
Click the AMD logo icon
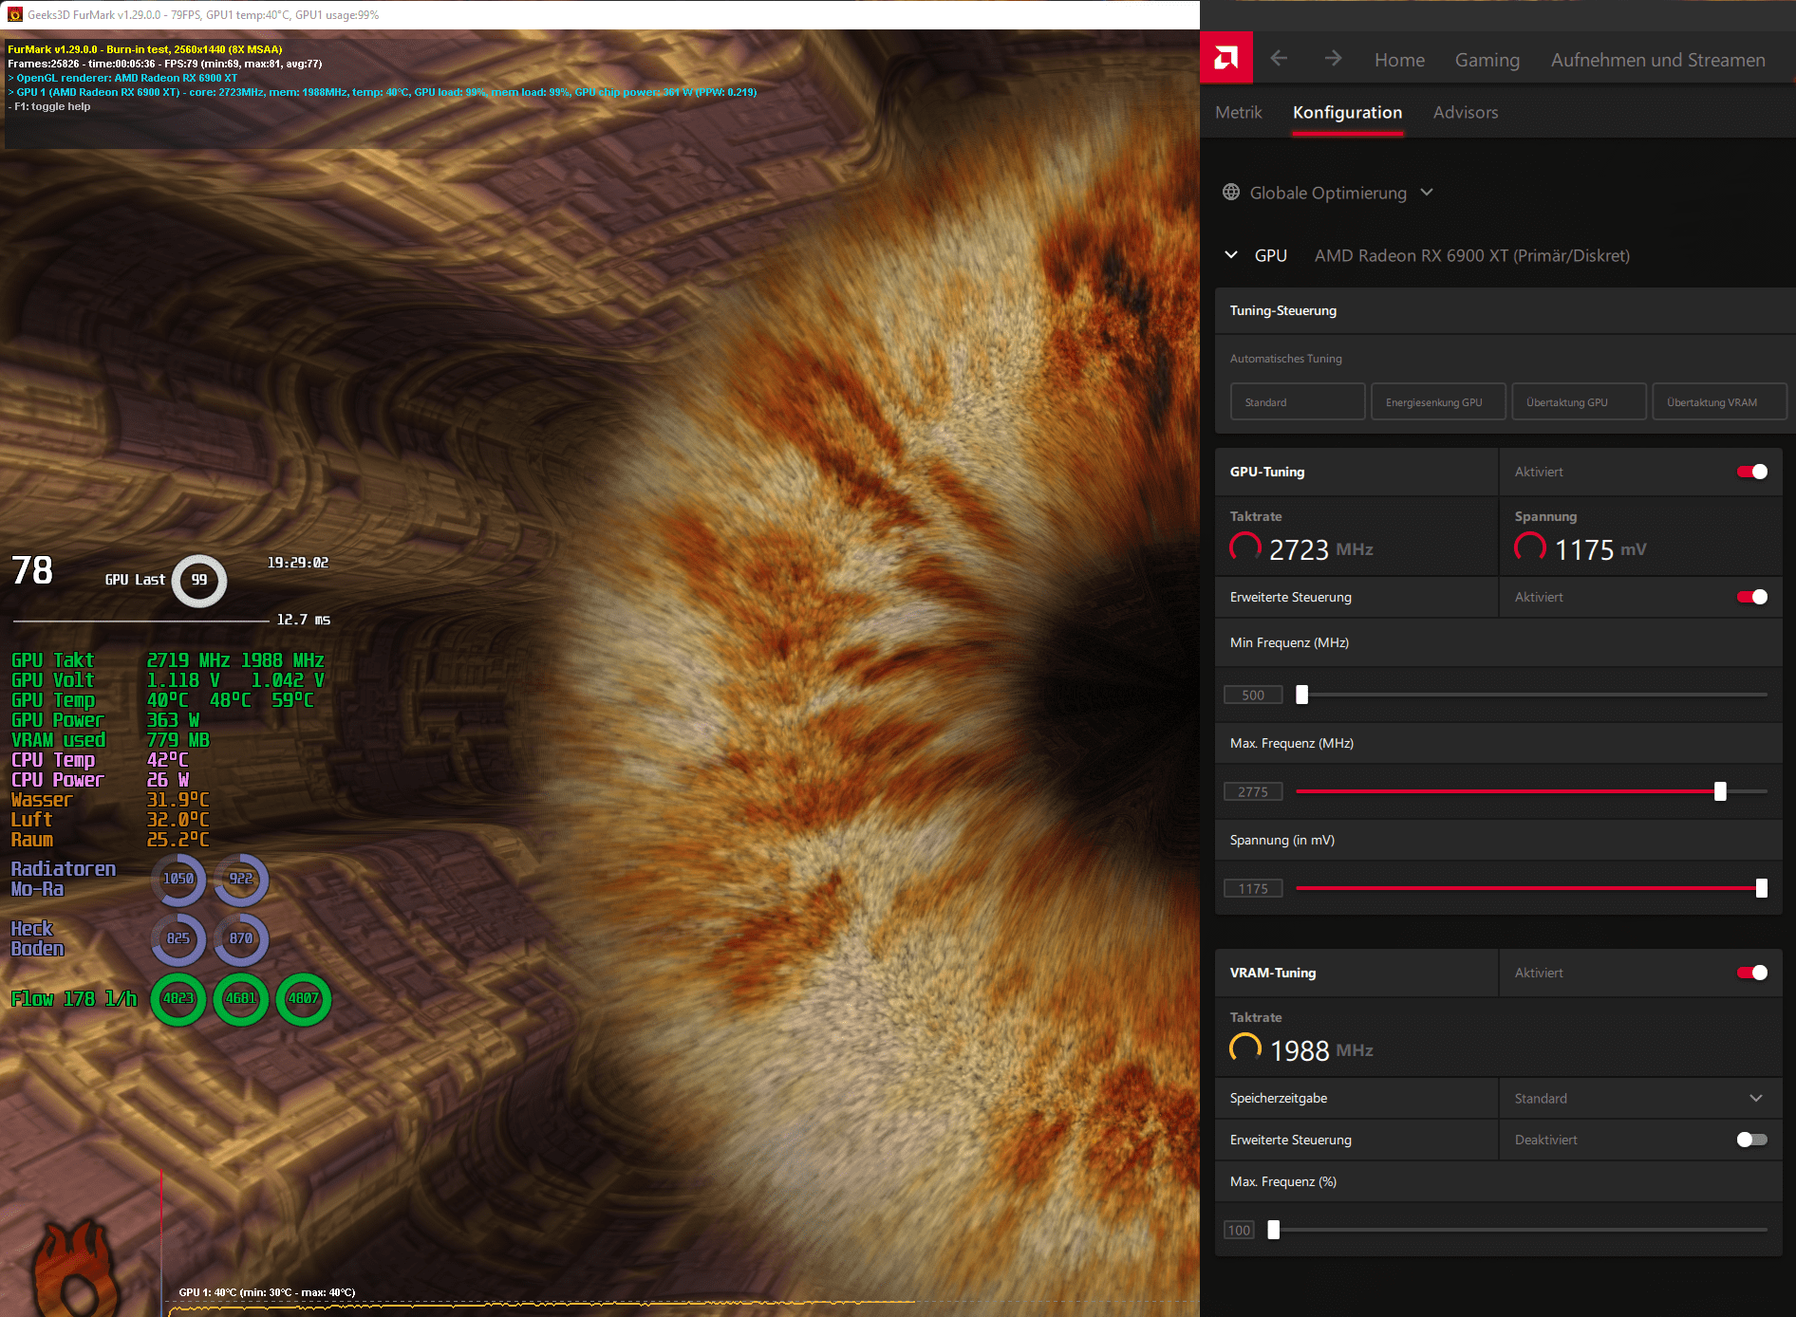pos(1225,59)
